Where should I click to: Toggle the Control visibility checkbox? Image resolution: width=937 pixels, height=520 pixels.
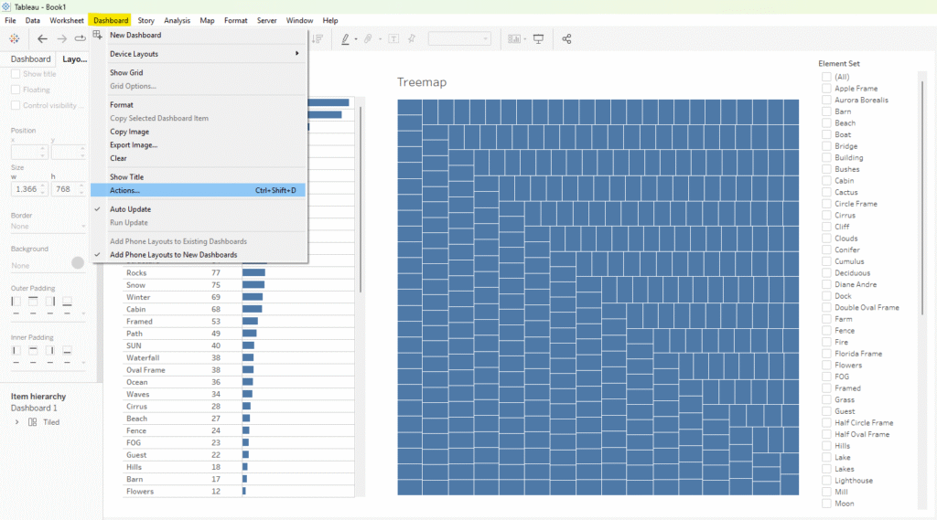[16, 105]
